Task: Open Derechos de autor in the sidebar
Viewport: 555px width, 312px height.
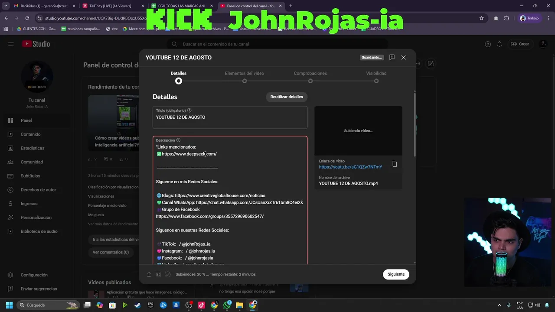Action: coord(37,190)
